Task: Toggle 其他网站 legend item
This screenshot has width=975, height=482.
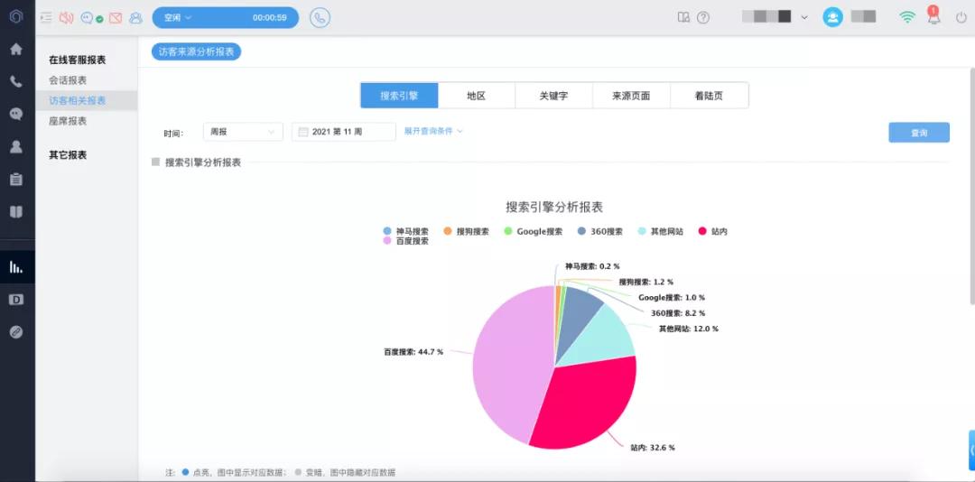Action: [x=660, y=231]
